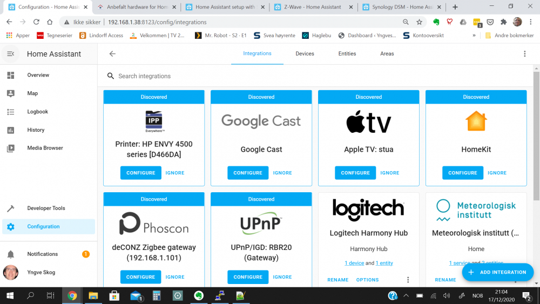The width and height of the screenshot is (540, 304).
Task: Show hidden system tray icons
Action: [406, 296]
